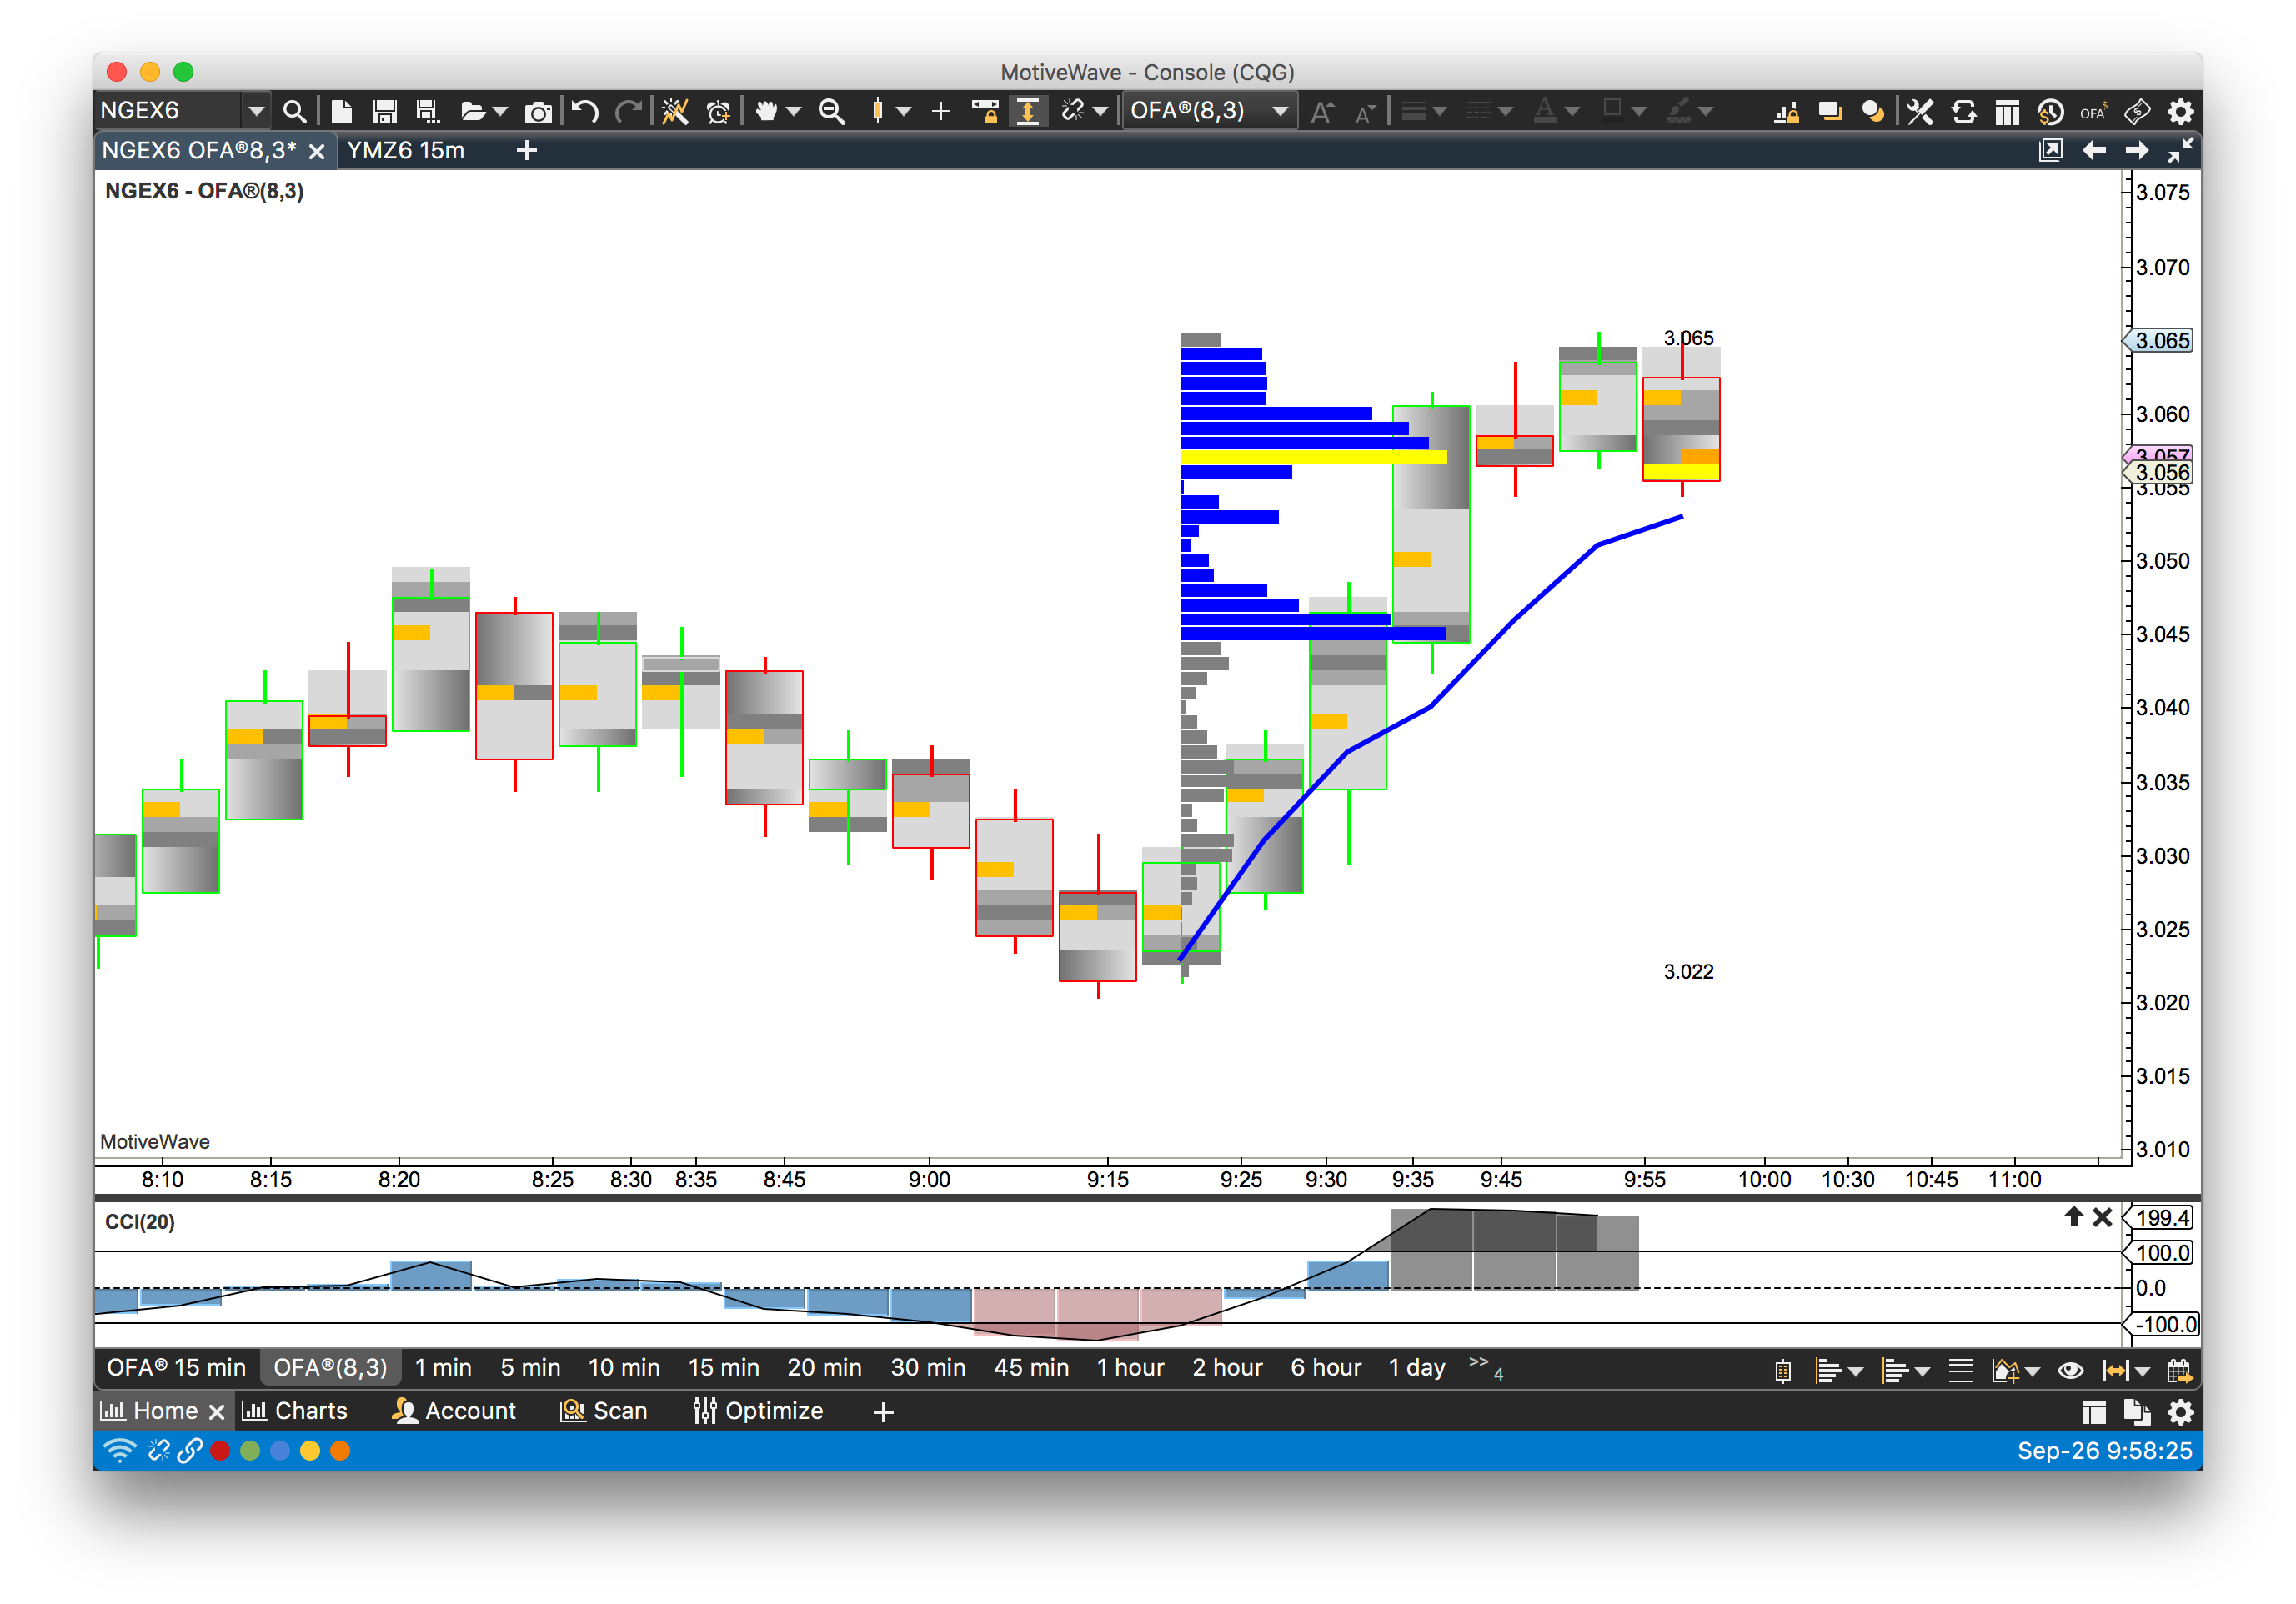This screenshot has height=1604, width=2296.
Task: Click the price tag dollar icon
Action: [2137, 111]
